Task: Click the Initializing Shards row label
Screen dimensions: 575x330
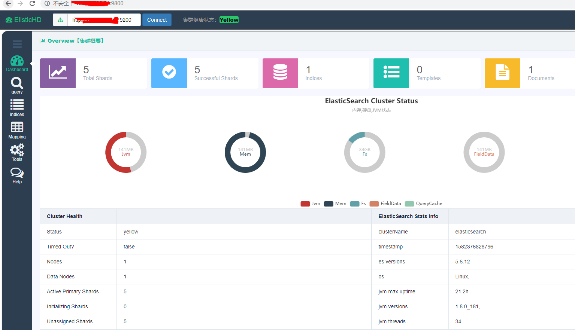Action: (x=67, y=306)
